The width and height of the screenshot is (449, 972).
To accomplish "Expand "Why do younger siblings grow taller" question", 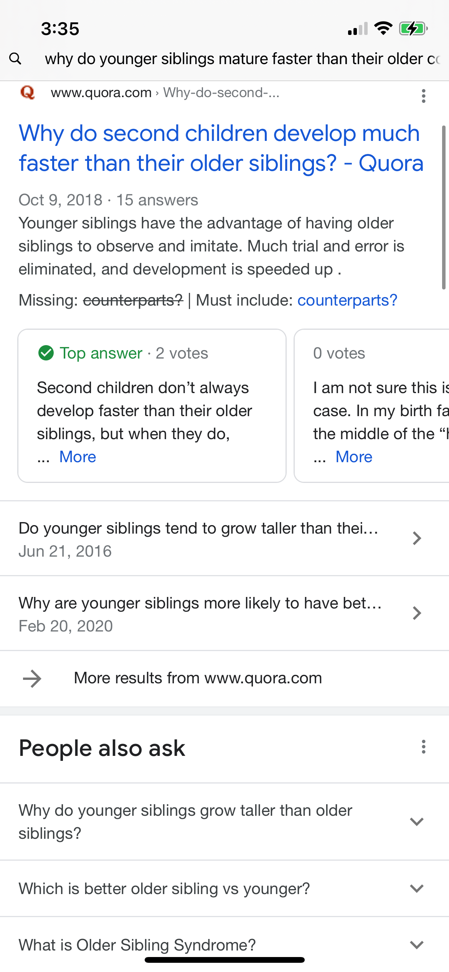I will (225, 822).
